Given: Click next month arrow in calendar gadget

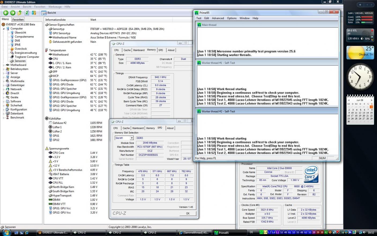Looking at the screenshot, I should 372,100.
